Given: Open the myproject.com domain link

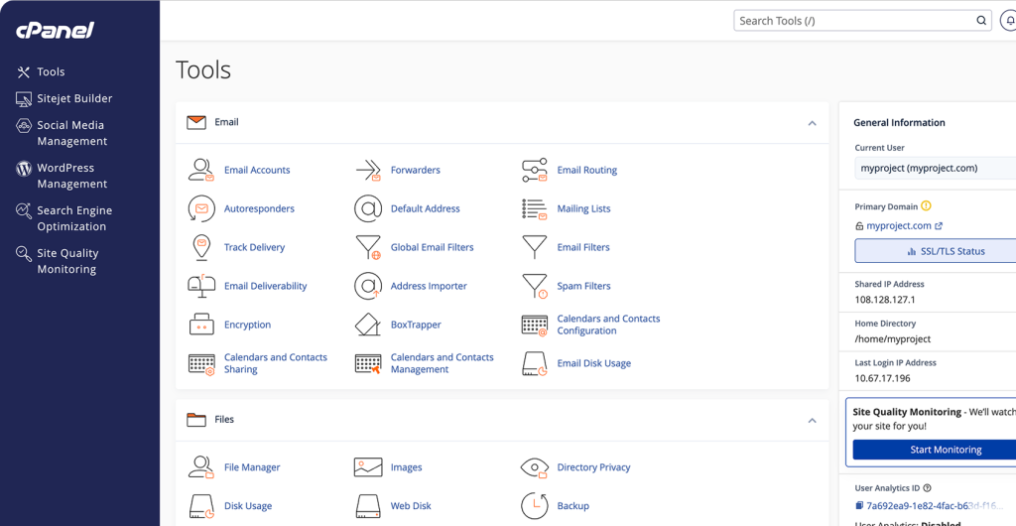Looking at the screenshot, I should click(899, 226).
